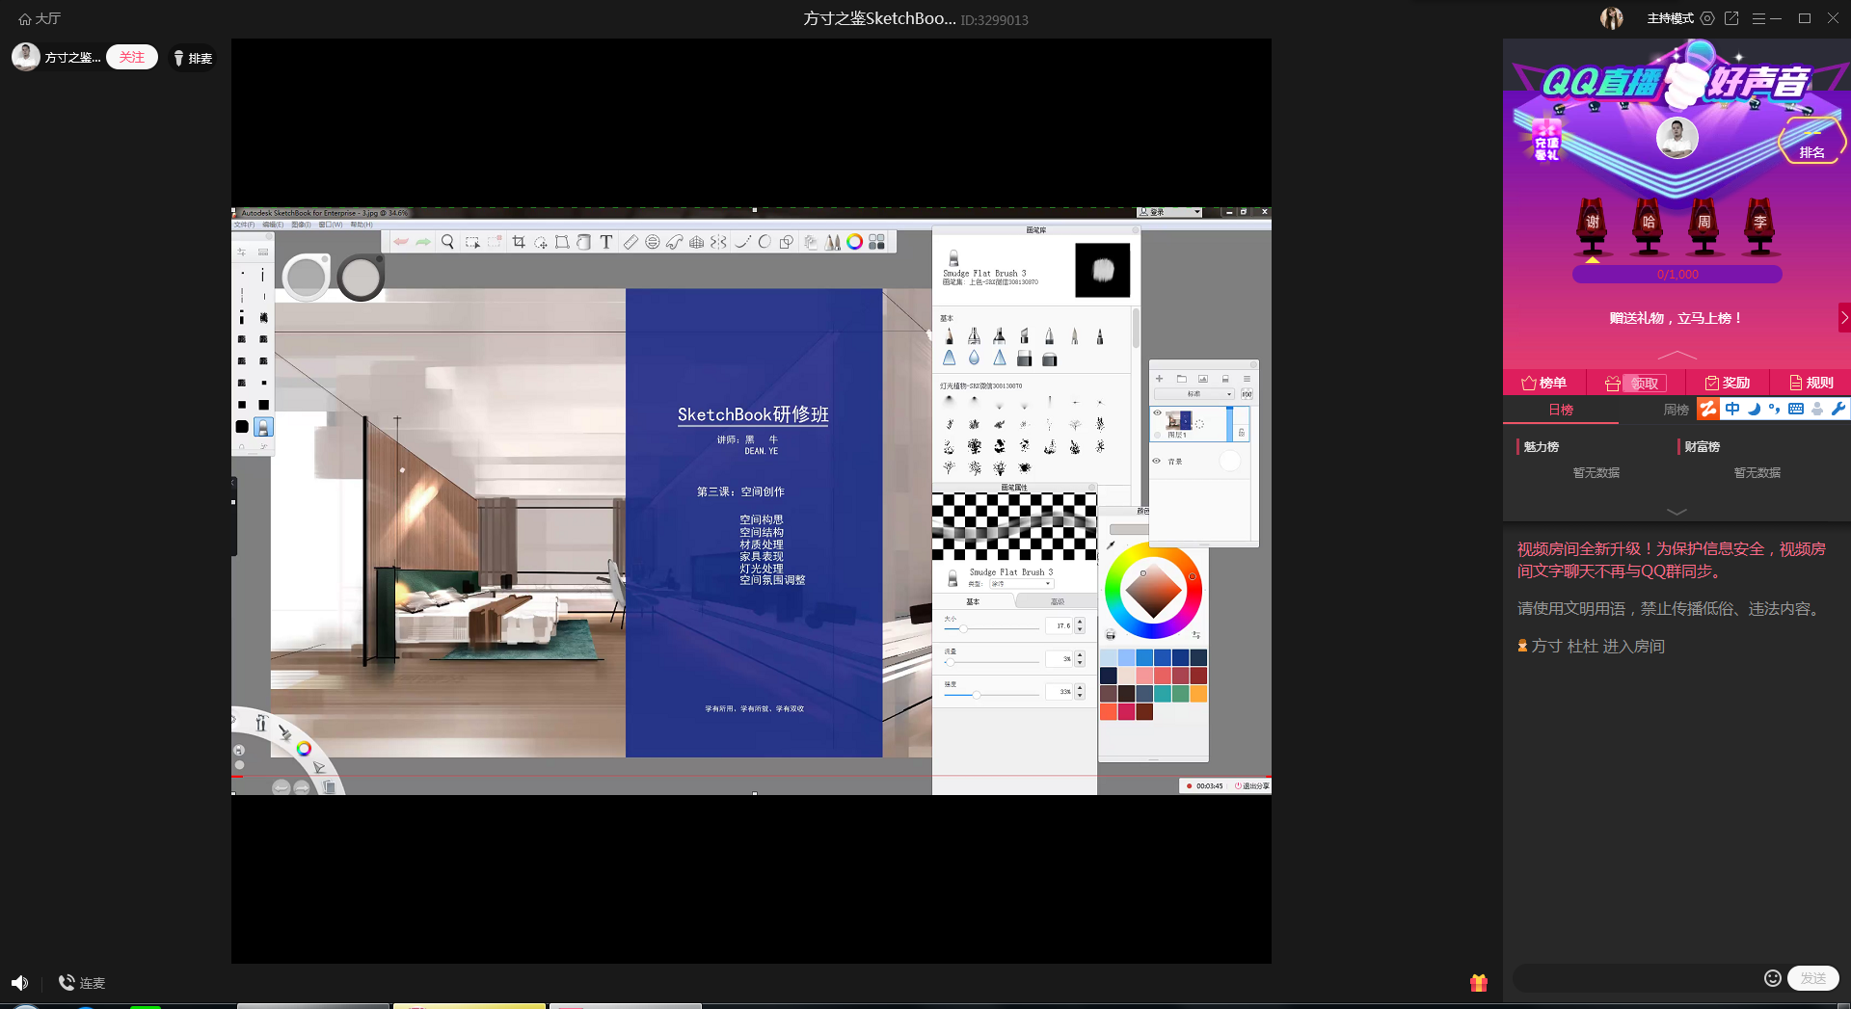This screenshot has height=1009, width=1851.
Task: Select the rectangular Selection tool
Action: [472, 242]
